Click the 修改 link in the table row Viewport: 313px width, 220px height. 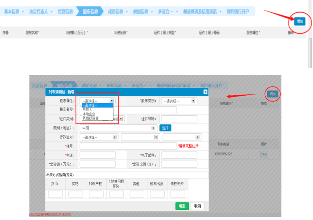(264, 154)
